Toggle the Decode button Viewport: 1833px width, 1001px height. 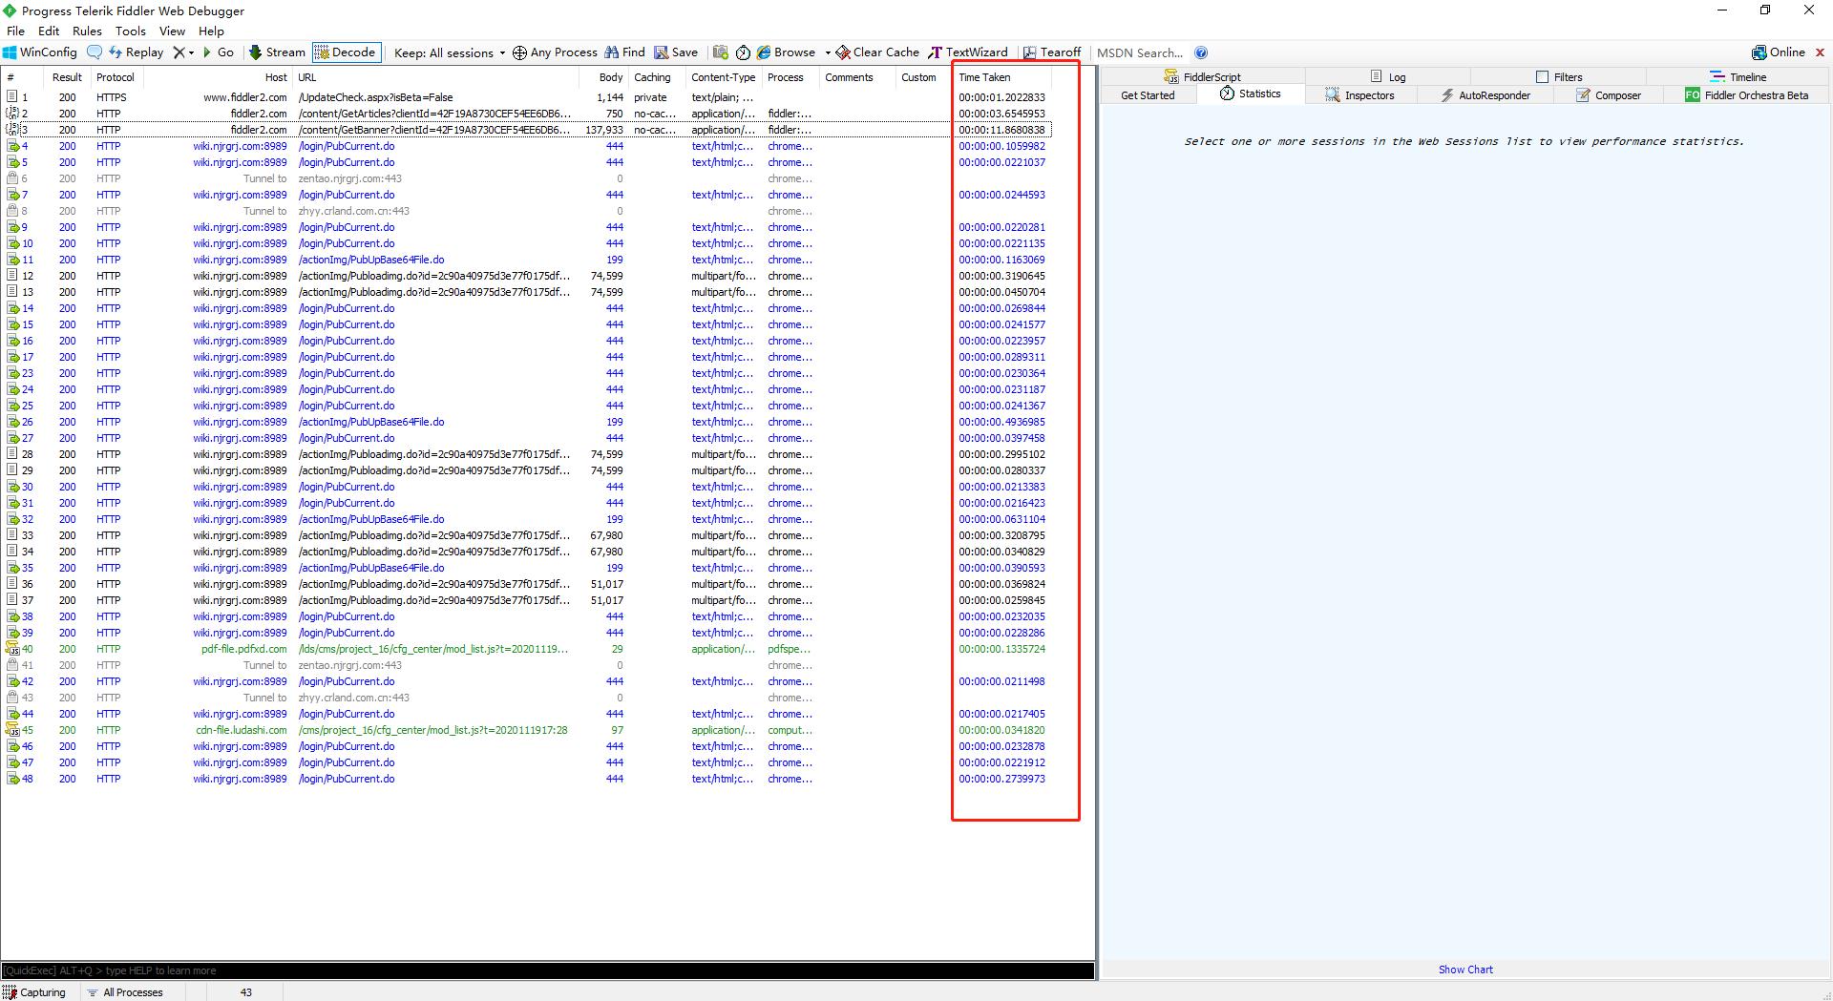[x=346, y=52]
